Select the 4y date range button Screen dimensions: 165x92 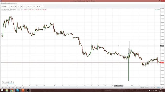pos(3,87)
